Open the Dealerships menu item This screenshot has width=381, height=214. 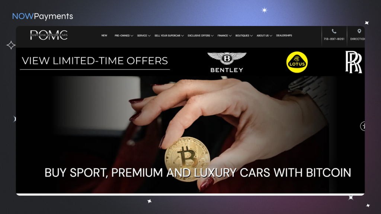[x=284, y=36]
